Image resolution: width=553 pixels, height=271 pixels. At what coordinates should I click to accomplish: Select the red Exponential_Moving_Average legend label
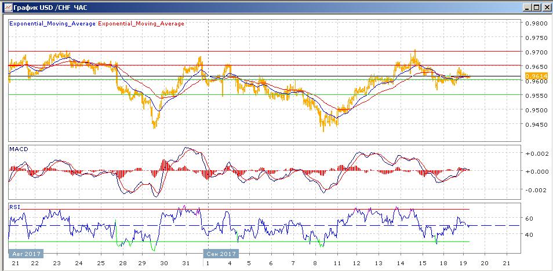point(142,24)
